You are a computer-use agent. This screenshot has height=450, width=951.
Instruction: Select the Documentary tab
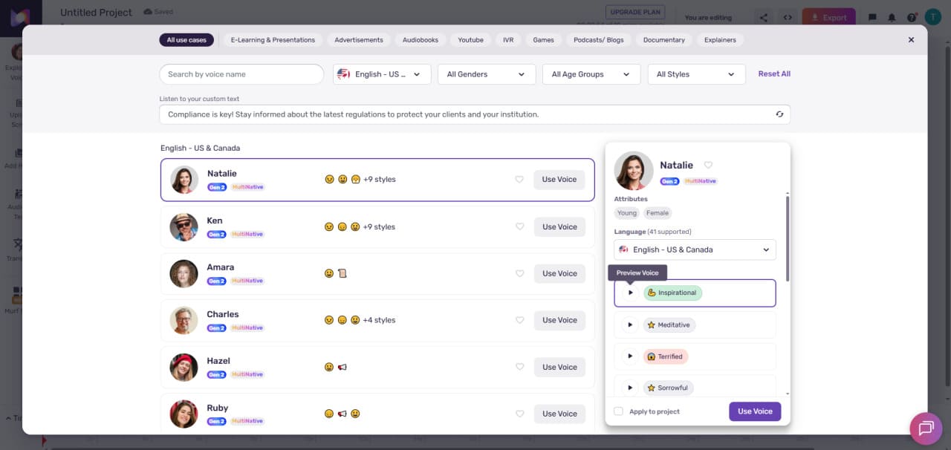tap(664, 40)
